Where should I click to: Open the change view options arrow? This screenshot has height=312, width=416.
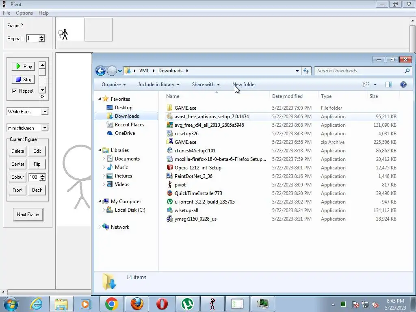pos(375,84)
